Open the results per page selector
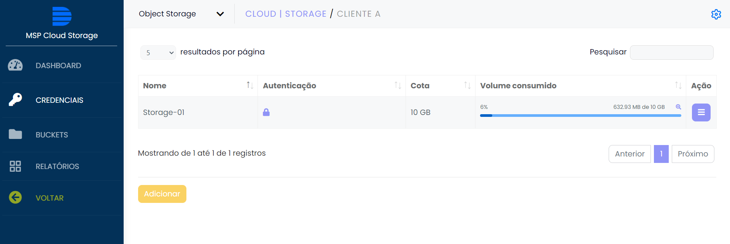The width and height of the screenshot is (730, 244). pos(158,53)
